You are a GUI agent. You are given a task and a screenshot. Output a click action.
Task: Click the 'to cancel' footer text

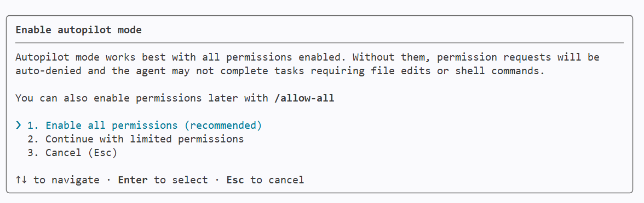click(277, 180)
